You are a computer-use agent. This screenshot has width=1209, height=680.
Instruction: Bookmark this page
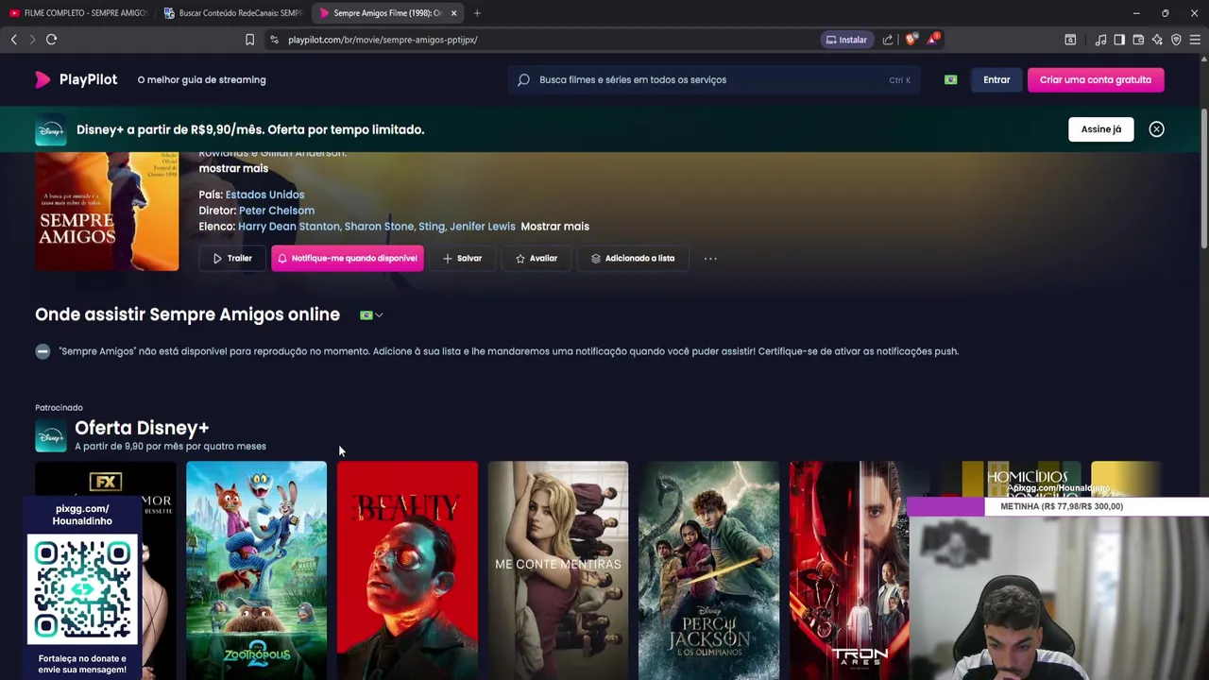pos(249,40)
